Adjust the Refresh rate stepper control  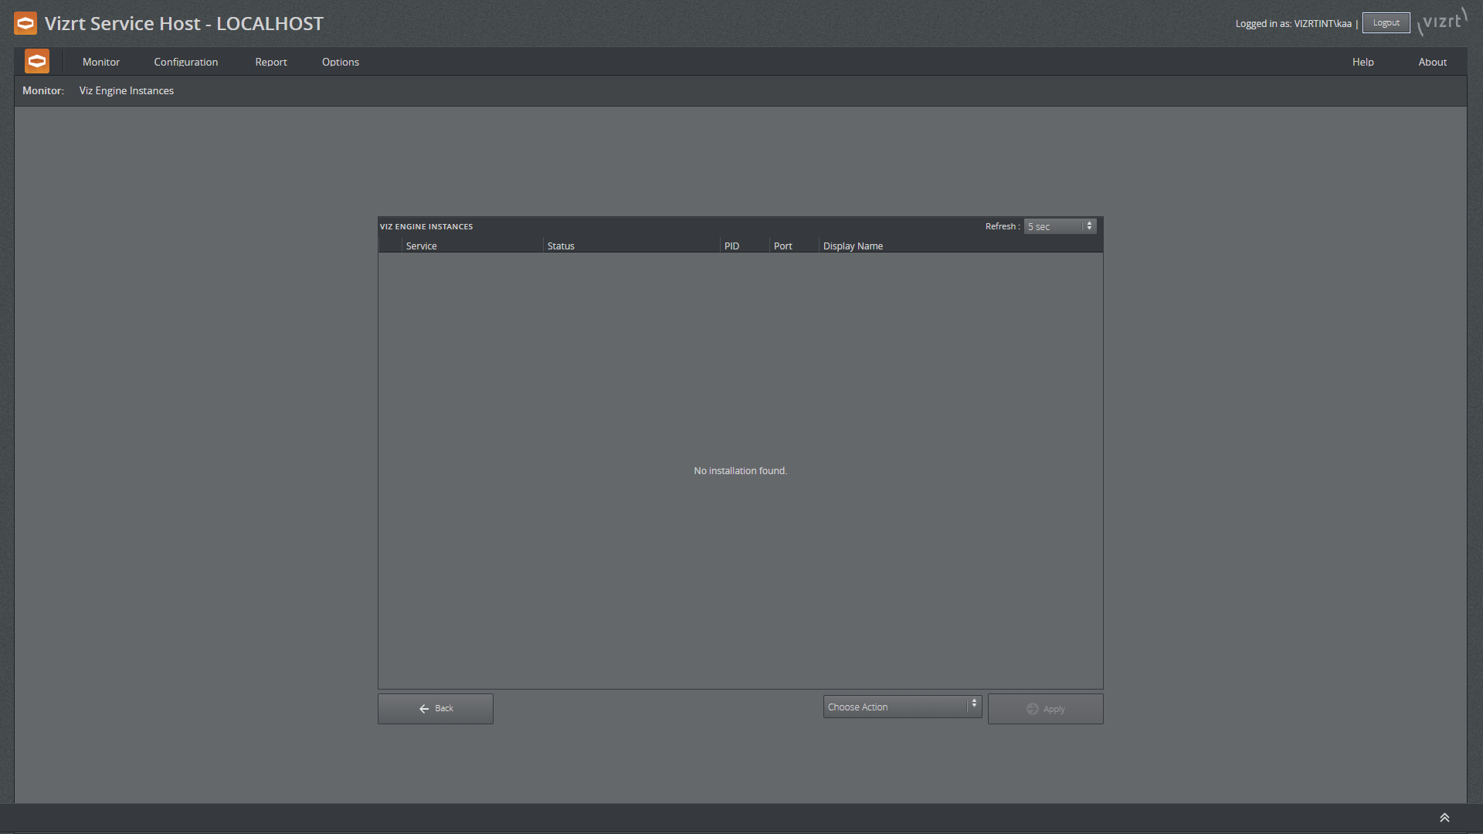pyautogui.click(x=1089, y=225)
